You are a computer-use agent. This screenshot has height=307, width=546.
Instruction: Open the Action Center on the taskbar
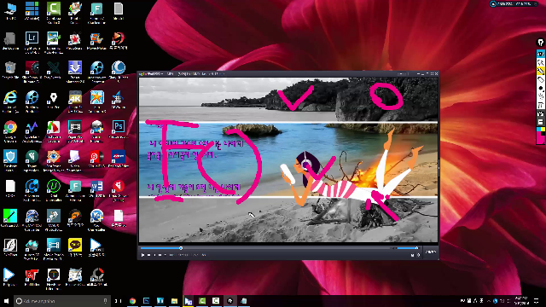[x=537, y=301]
